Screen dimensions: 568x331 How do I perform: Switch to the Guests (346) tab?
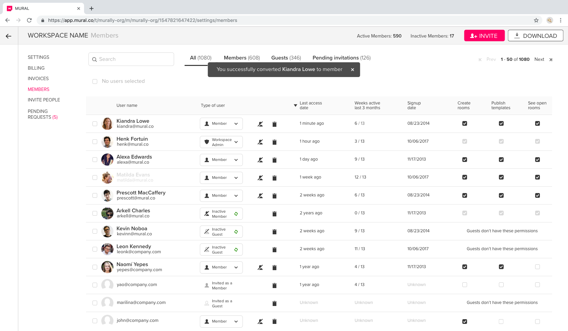click(286, 58)
